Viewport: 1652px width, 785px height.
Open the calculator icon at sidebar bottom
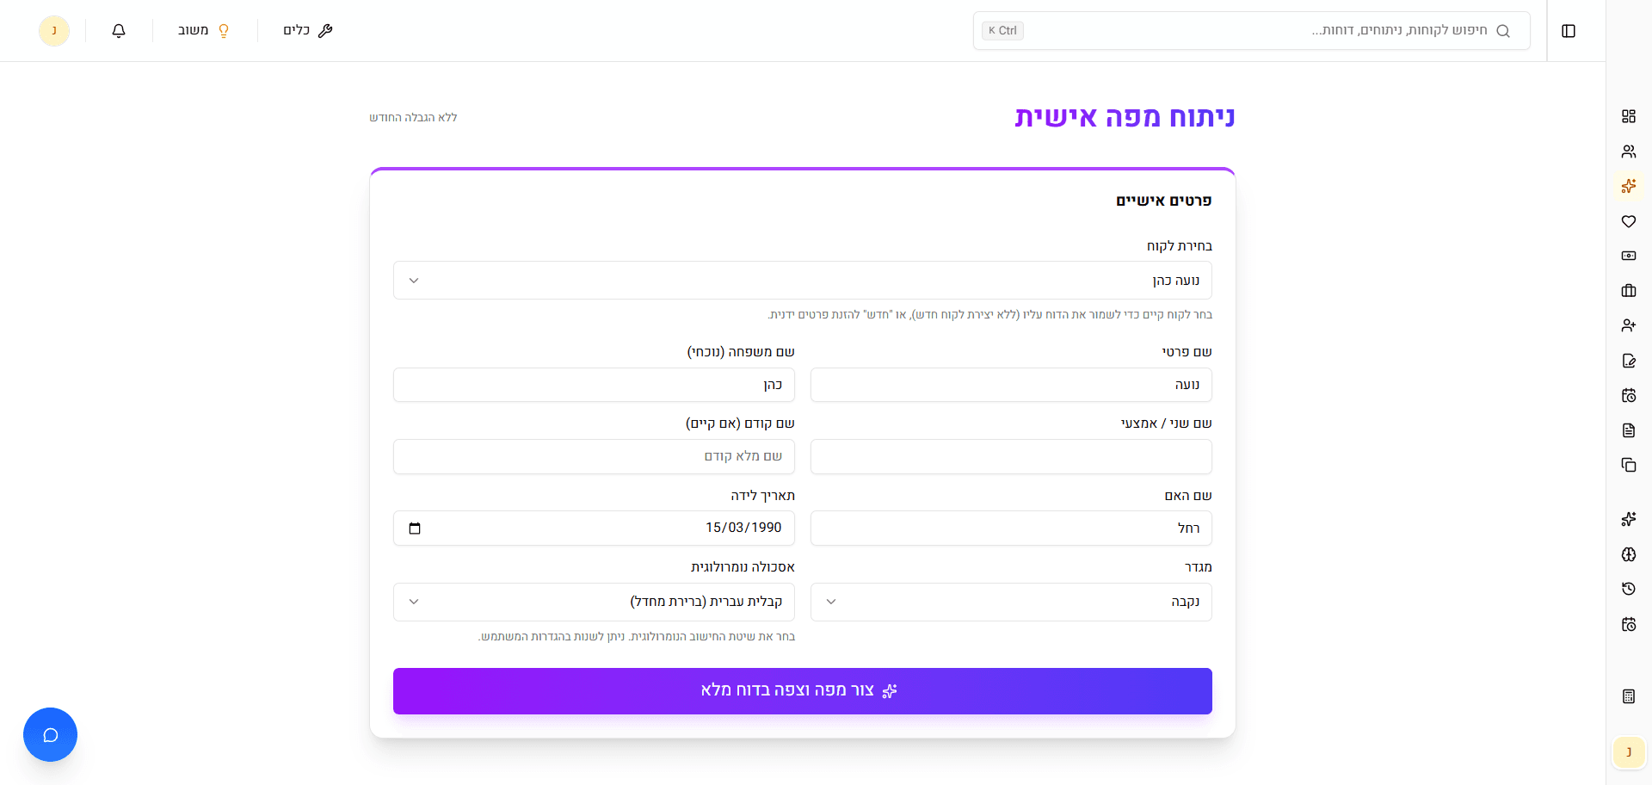click(1629, 694)
